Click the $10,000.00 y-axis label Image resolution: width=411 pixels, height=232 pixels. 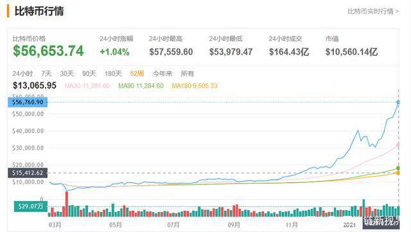pos(28,182)
